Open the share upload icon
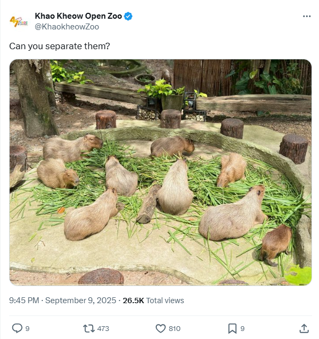The image size is (319, 339). point(304,328)
